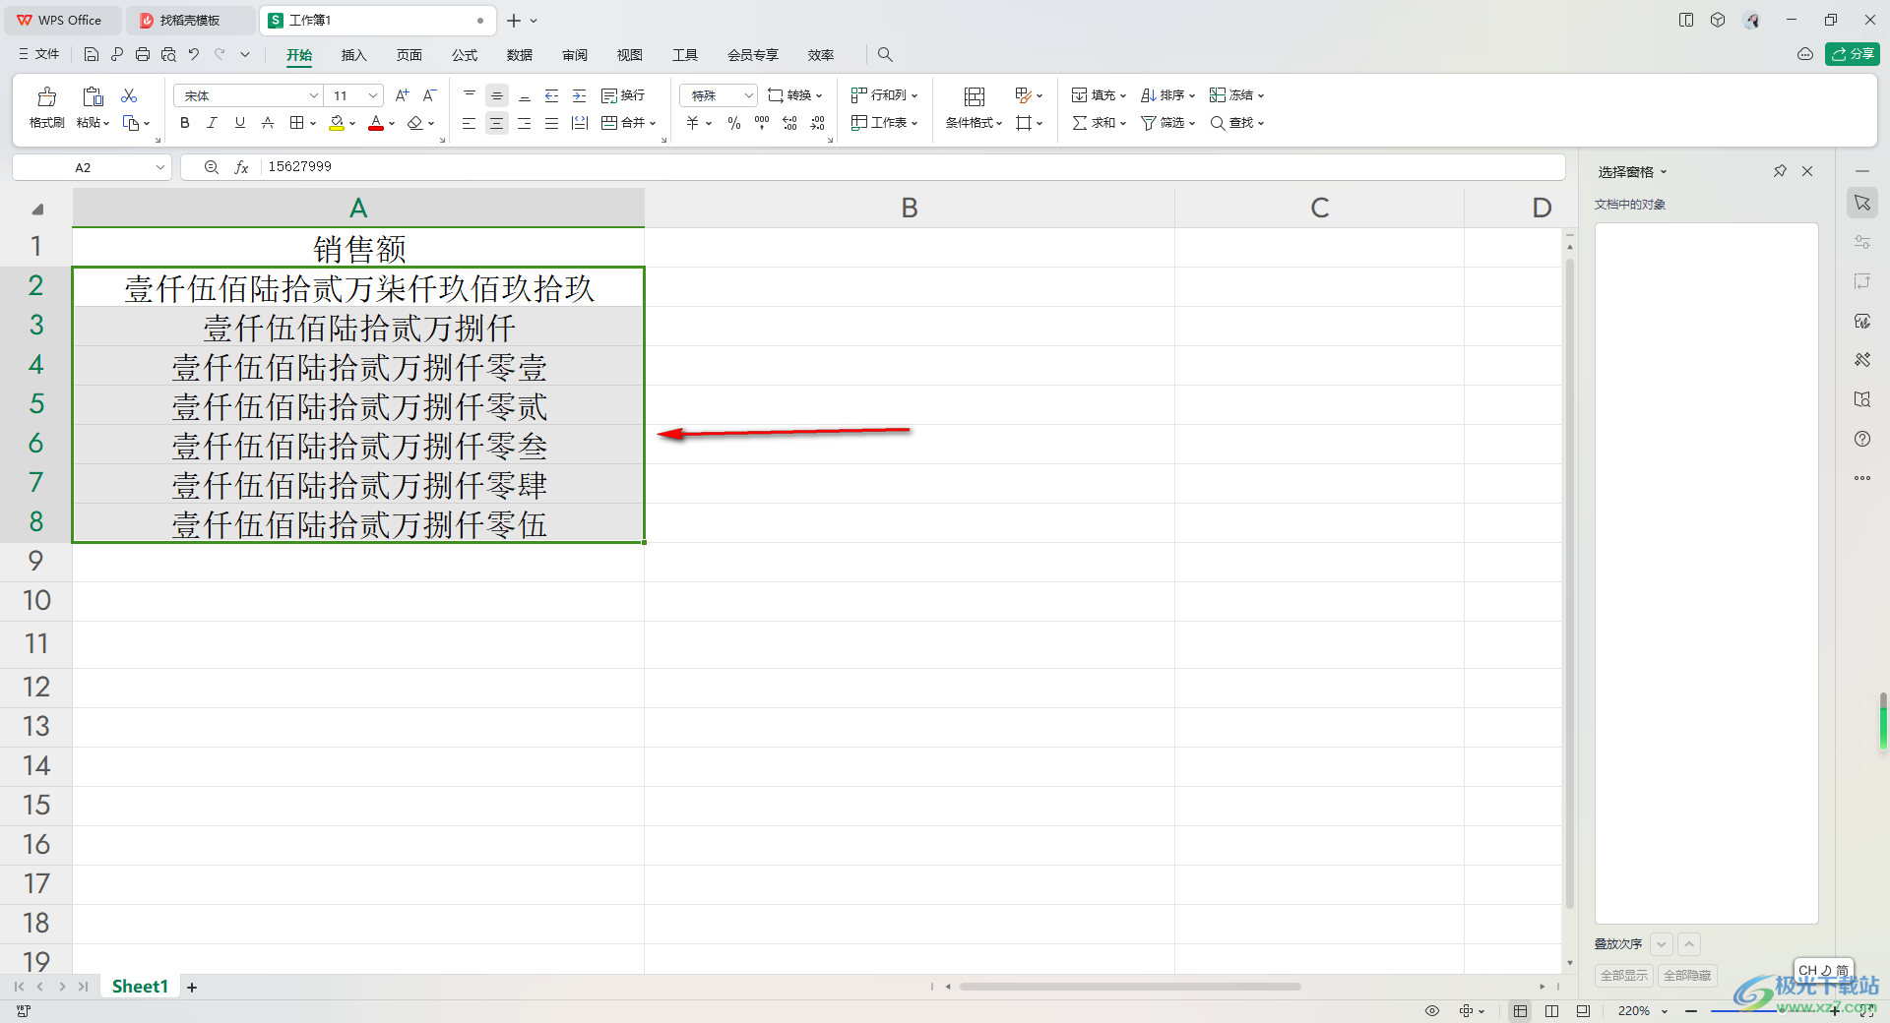The image size is (1890, 1023).
Task: Click the Format Painter (格式刷) icon
Action: coord(46,96)
